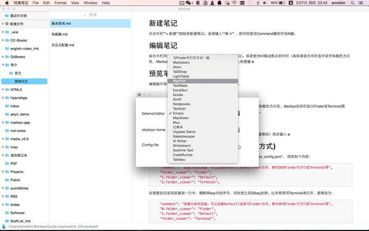
Task: Click the WeChat icon in the menu bar
Action: point(188,3)
